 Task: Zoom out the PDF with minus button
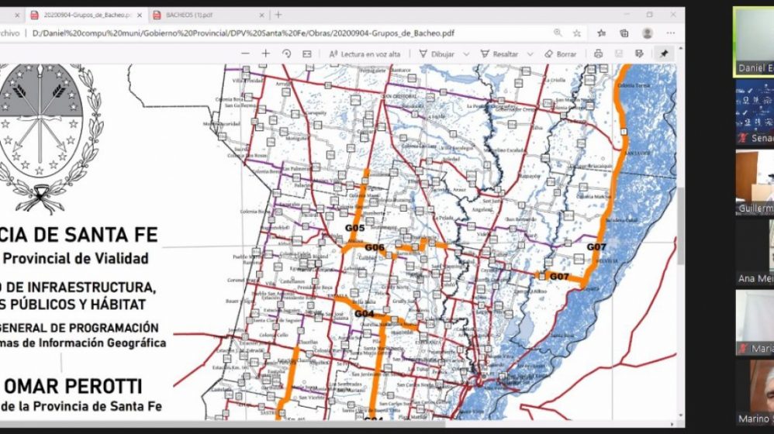point(245,53)
